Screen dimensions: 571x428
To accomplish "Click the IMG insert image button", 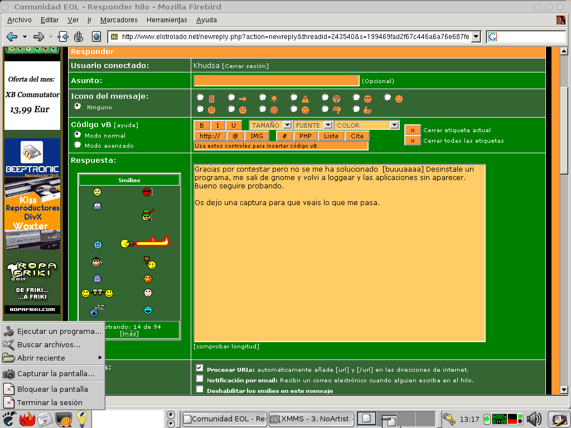I will click(x=257, y=136).
